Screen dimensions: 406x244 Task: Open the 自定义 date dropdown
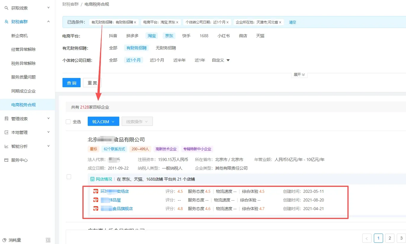pos(221,60)
